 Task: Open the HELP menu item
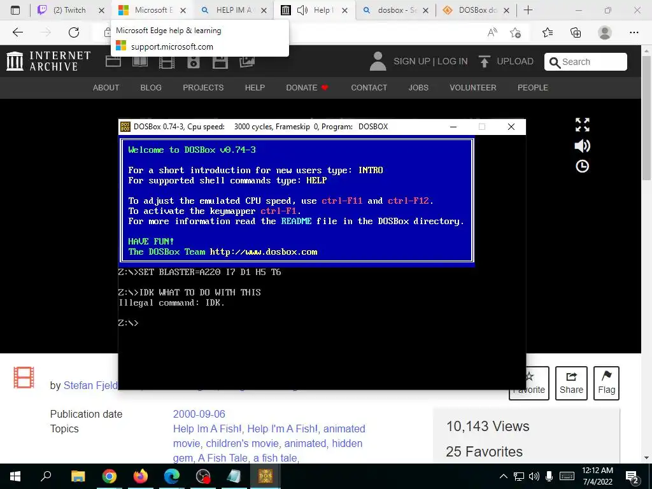coord(255,88)
